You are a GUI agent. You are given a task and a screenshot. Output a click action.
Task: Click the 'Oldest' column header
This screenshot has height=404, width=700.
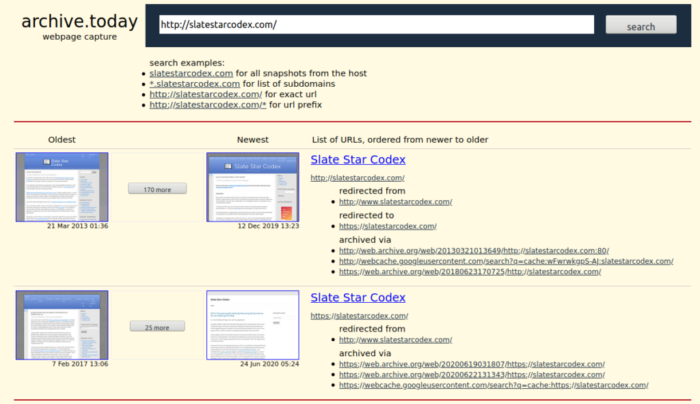point(62,139)
